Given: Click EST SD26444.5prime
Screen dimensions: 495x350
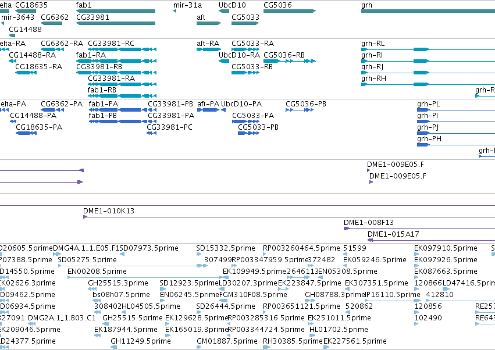Looking at the screenshot, I should click(199, 312).
